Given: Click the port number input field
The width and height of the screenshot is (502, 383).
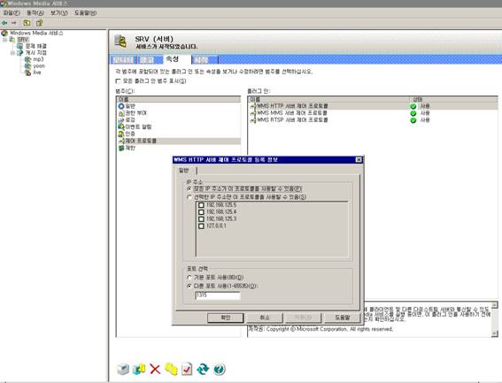Looking at the screenshot, I should click(x=218, y=295).
